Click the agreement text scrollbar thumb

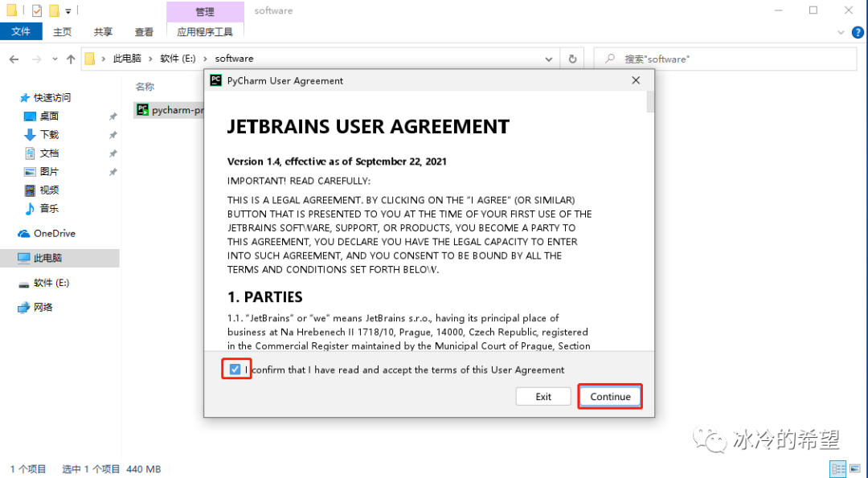coord(650,102)
